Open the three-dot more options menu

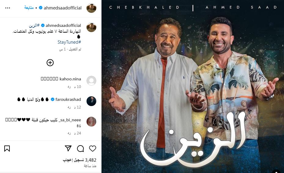[x=8, y=8]
